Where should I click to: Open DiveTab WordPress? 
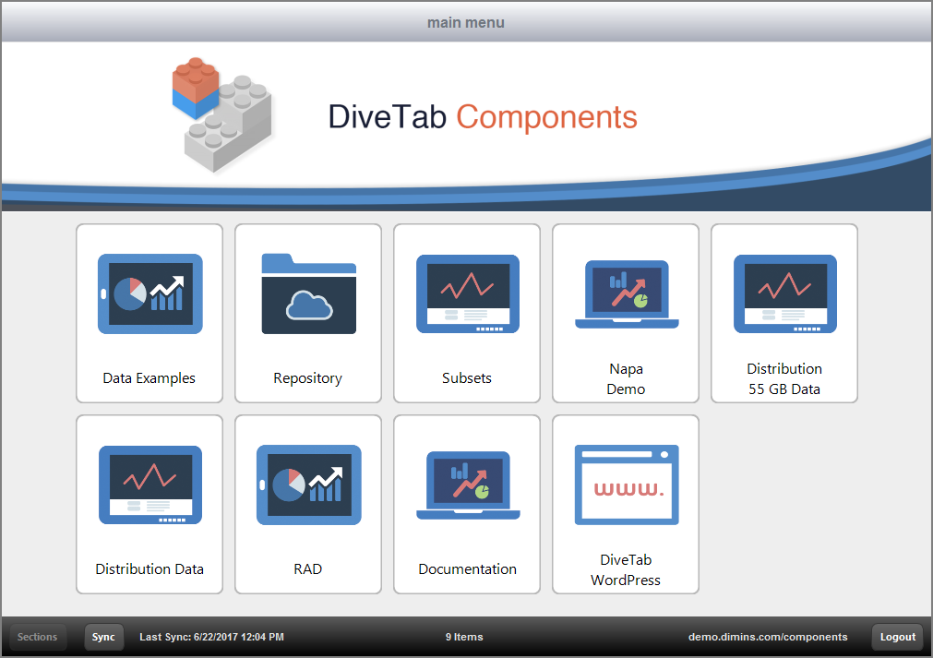[x=625, y=504]
